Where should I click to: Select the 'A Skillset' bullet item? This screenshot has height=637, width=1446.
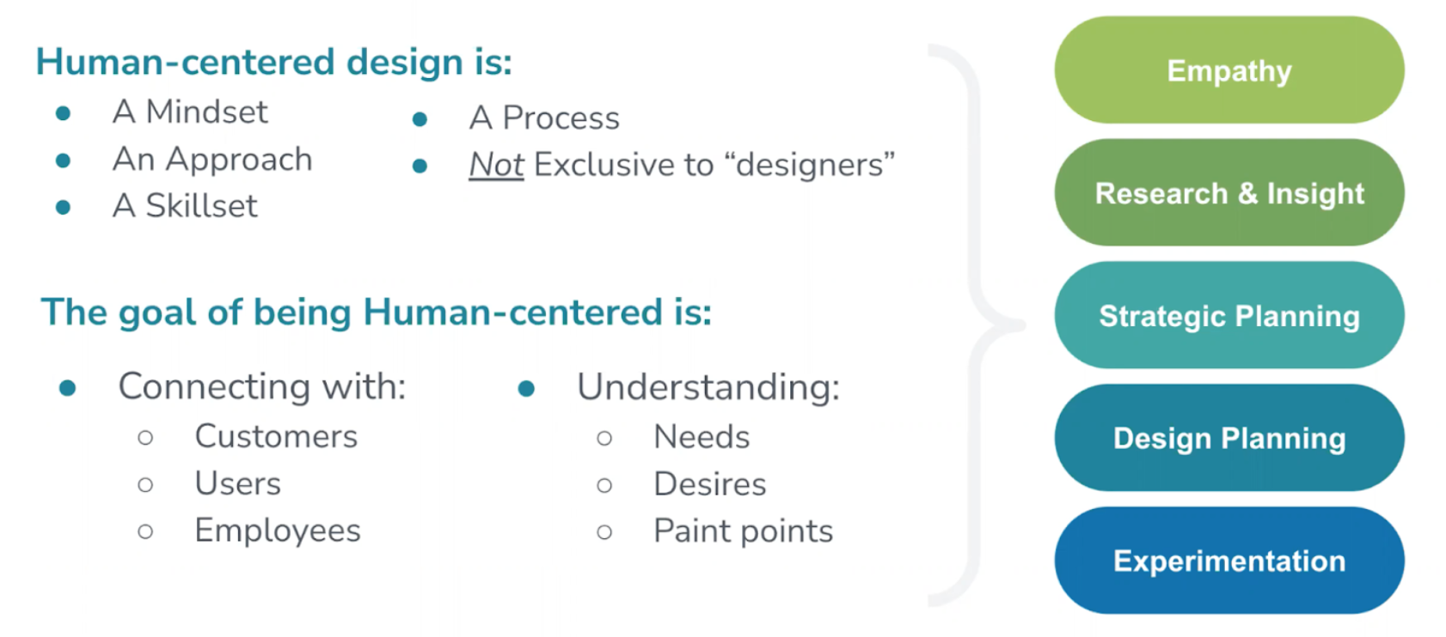pyautogui.click(x=185, y=206)
